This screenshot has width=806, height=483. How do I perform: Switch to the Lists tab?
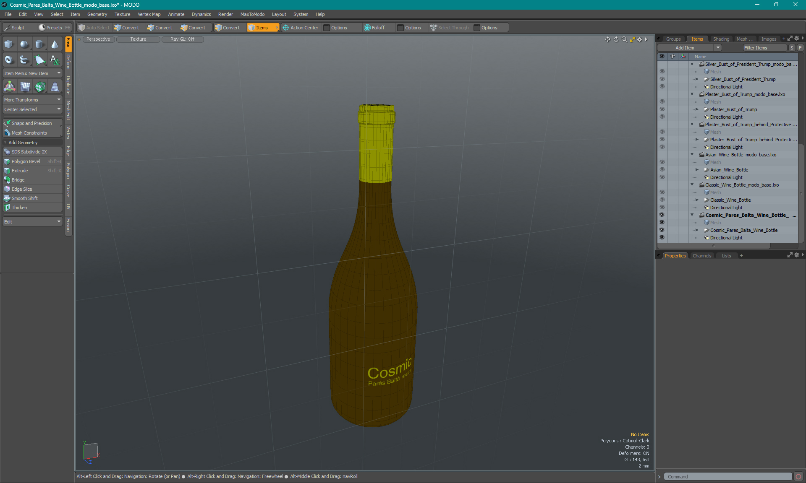(x=726, y=256)
